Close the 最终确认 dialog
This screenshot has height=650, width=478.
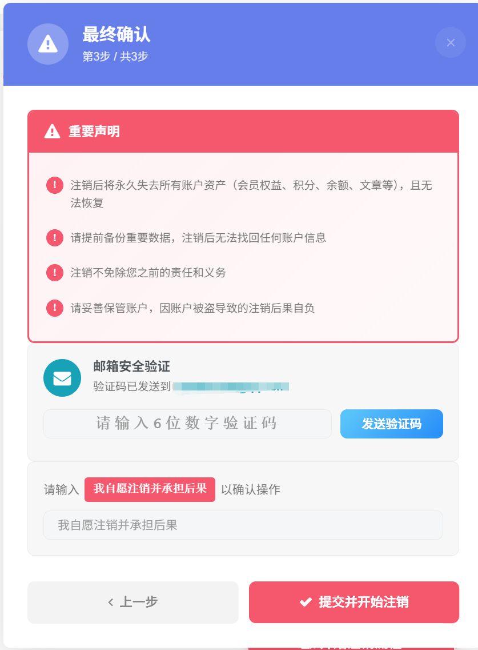coord(451,42)
